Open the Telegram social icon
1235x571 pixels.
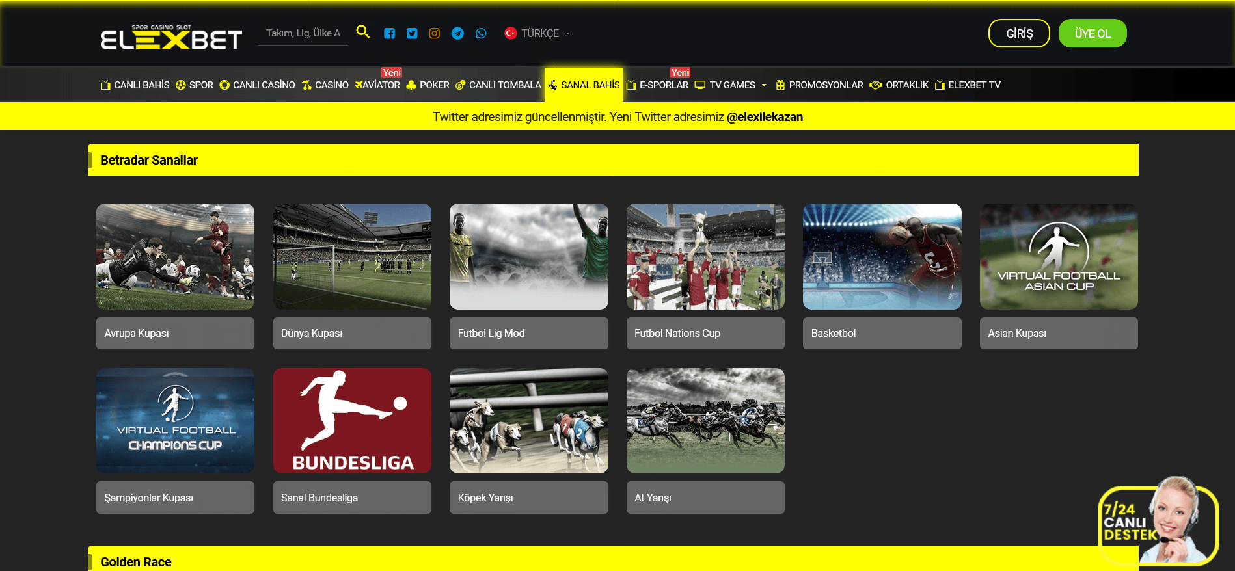[457, 33]
